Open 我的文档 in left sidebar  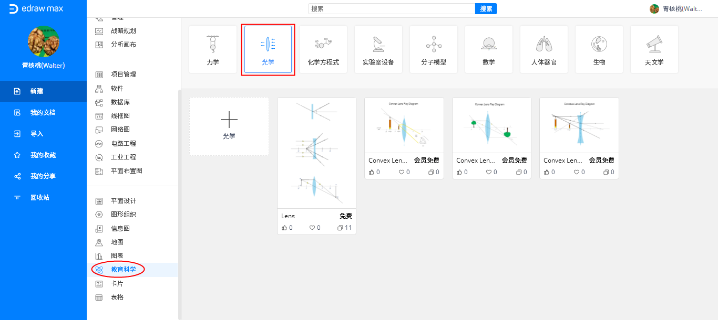click(43, 112)
